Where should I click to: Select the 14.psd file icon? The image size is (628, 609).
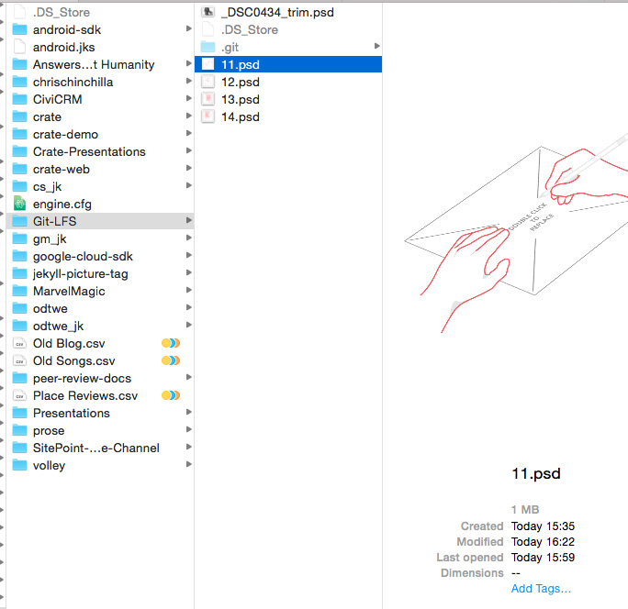207,116
